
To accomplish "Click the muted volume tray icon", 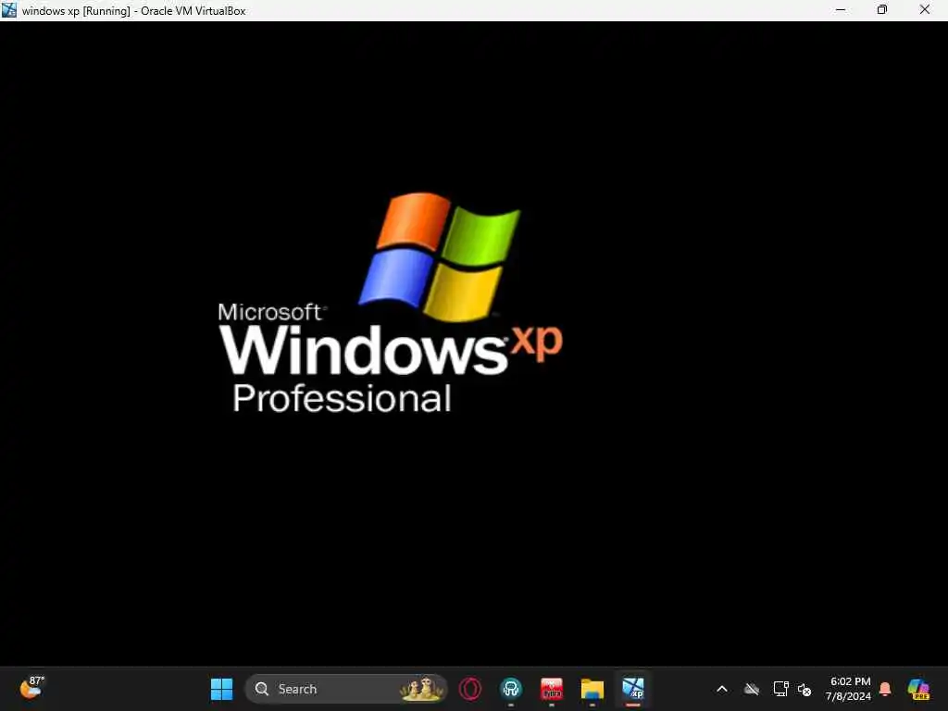I will (x=805, y=689).
